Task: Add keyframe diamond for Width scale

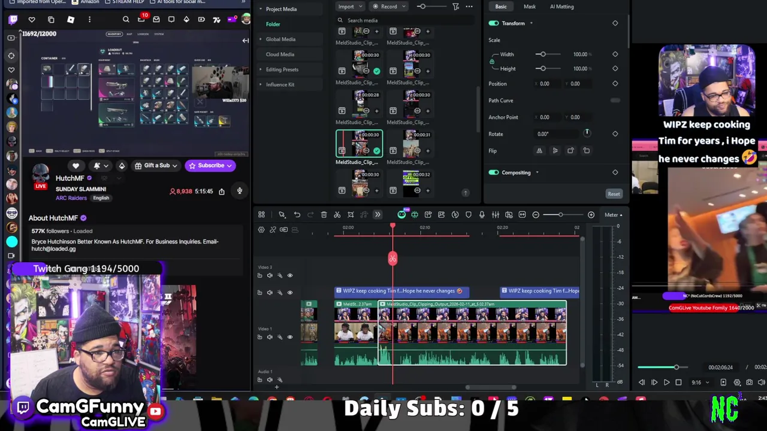Action: tap(615, 54)
